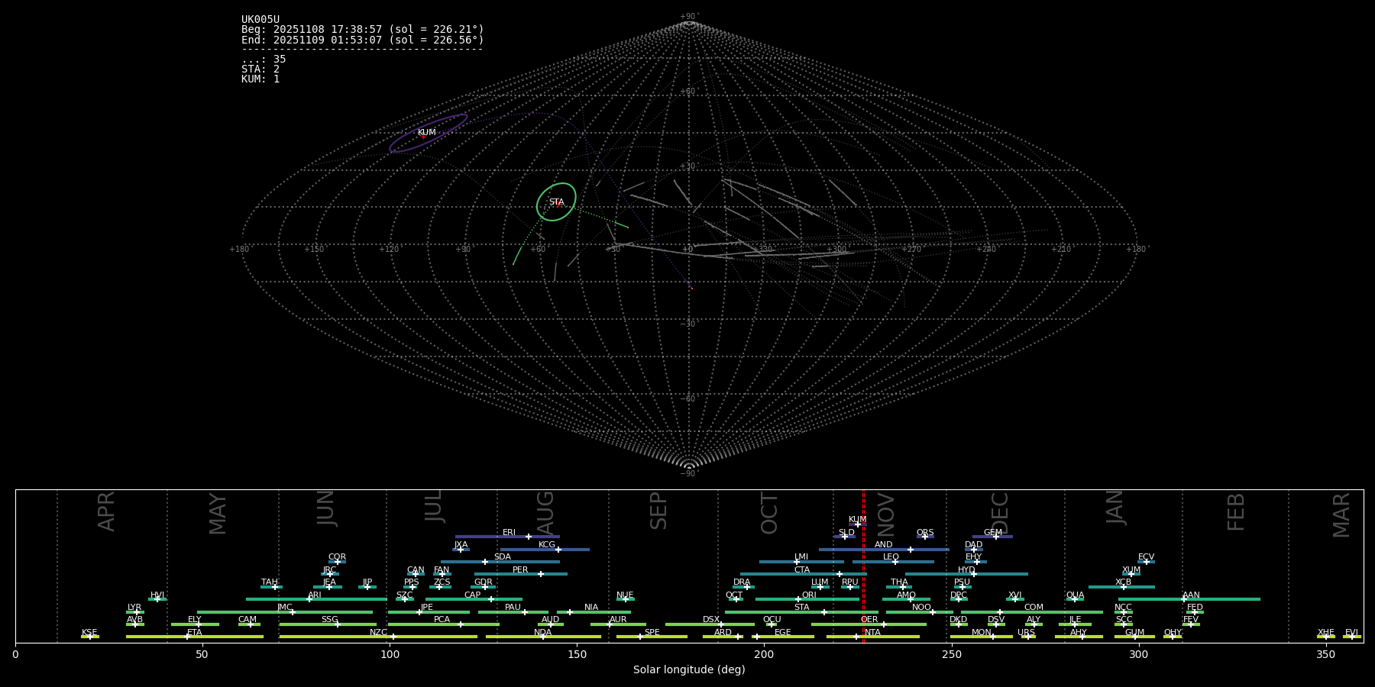1375x687 pixels.
Task: Click the ORI shower label in the timeline
Action: pos(809,595)
